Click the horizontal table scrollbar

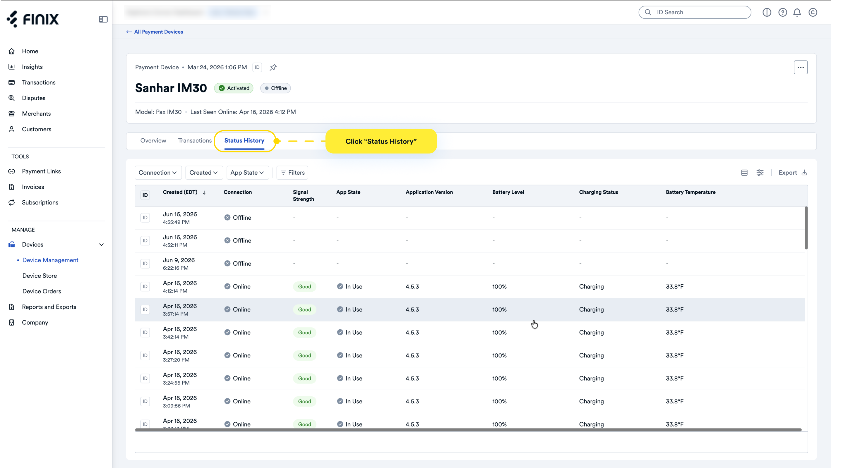tap(468, 430)
